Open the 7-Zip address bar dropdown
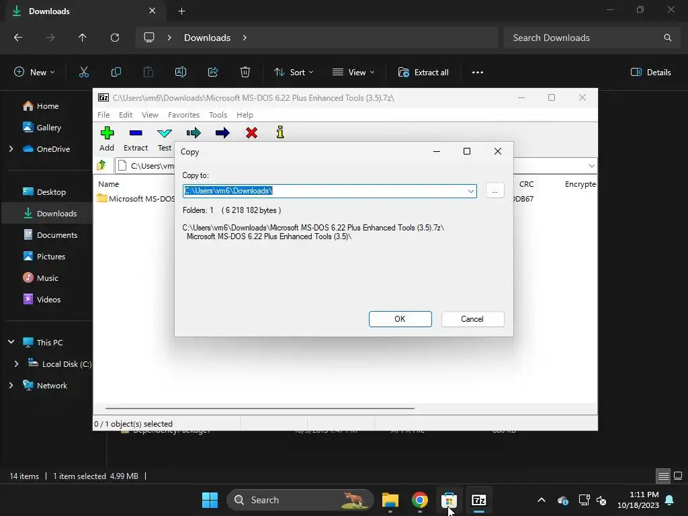The image size is (688, 516). pyautogui.click(x=591, y=166)
